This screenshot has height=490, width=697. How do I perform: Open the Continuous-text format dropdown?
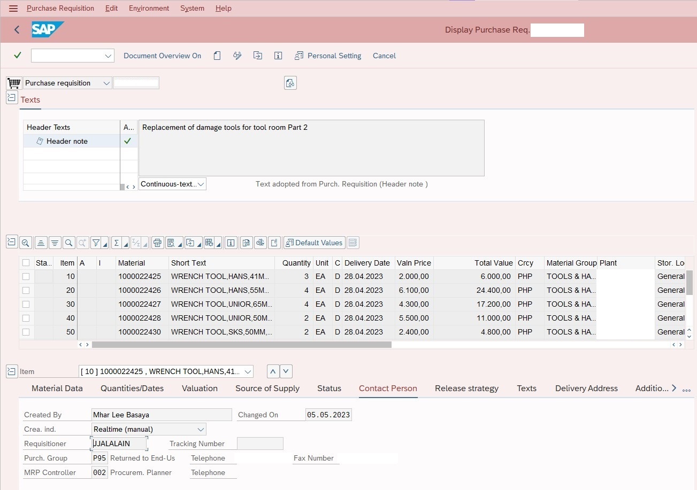click(x=201, y=184)
